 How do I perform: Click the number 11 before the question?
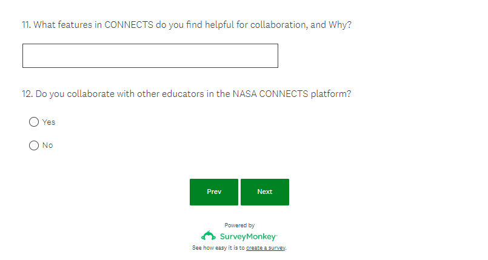[x=25, y=25]
